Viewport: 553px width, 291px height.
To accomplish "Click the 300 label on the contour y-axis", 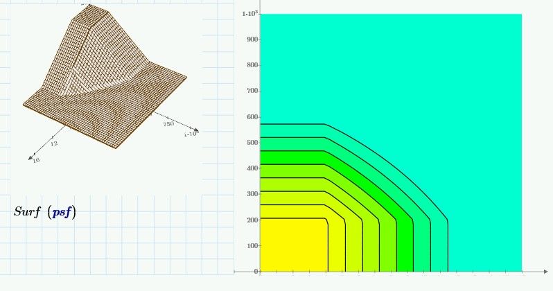I will (252, 193).
